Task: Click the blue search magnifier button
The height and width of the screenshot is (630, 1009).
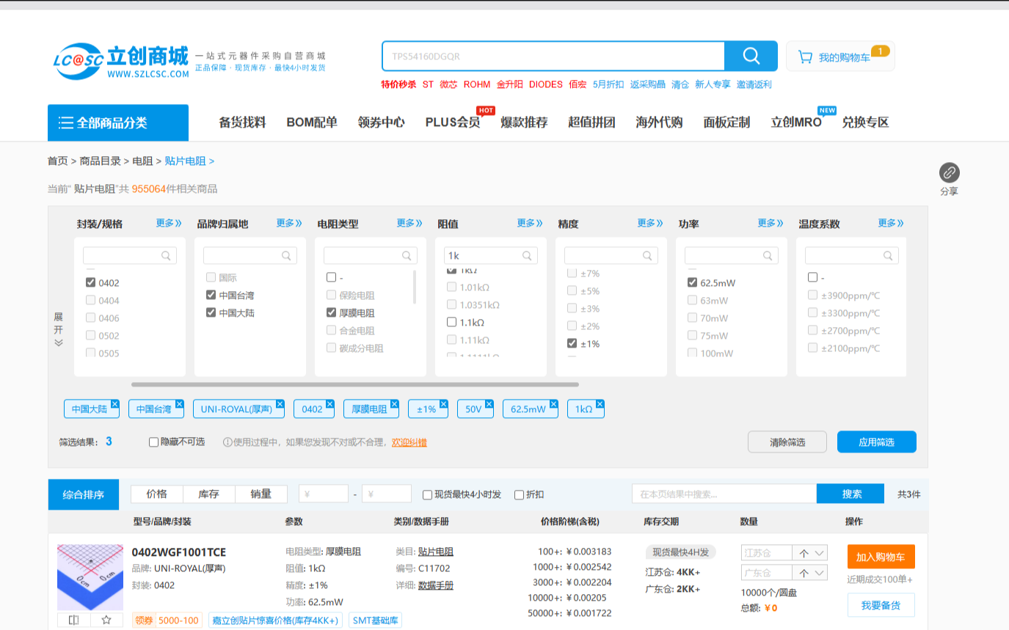Action: click(x=751, y=56)
